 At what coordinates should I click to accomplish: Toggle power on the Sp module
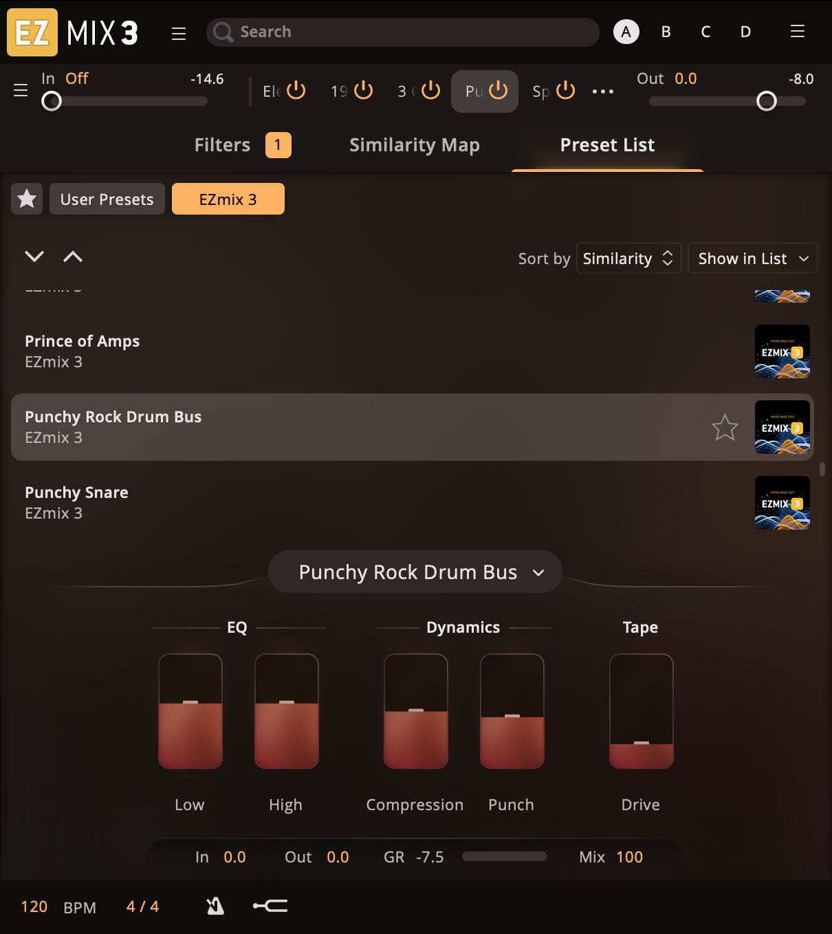[565, 91]
